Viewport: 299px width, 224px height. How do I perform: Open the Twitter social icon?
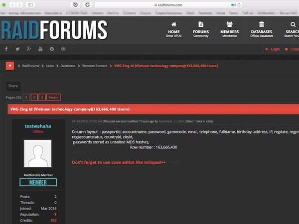(x=17, y=49)
